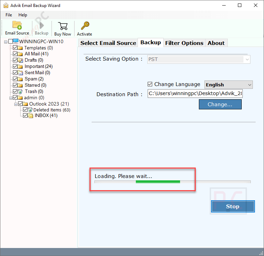Select the WINNINGPC-WIN10 tree label
264x256 pixels.
pyautogui.click(x=41, y=41)
